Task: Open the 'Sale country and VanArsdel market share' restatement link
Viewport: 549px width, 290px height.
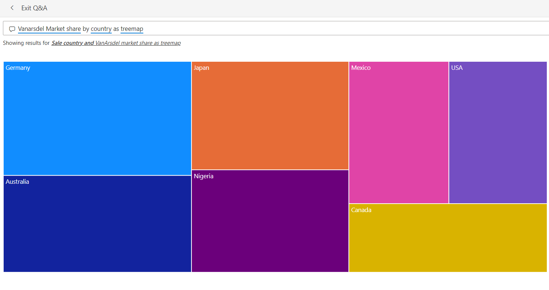Action: click(116, 43)
